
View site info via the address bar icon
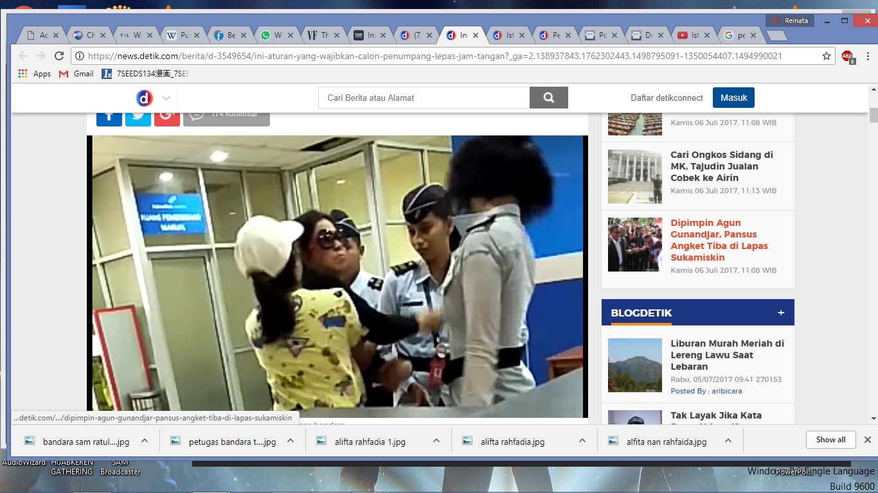[80, 56]
